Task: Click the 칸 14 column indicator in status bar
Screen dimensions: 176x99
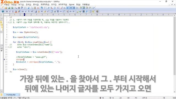Action: click(x=112, y=98)
